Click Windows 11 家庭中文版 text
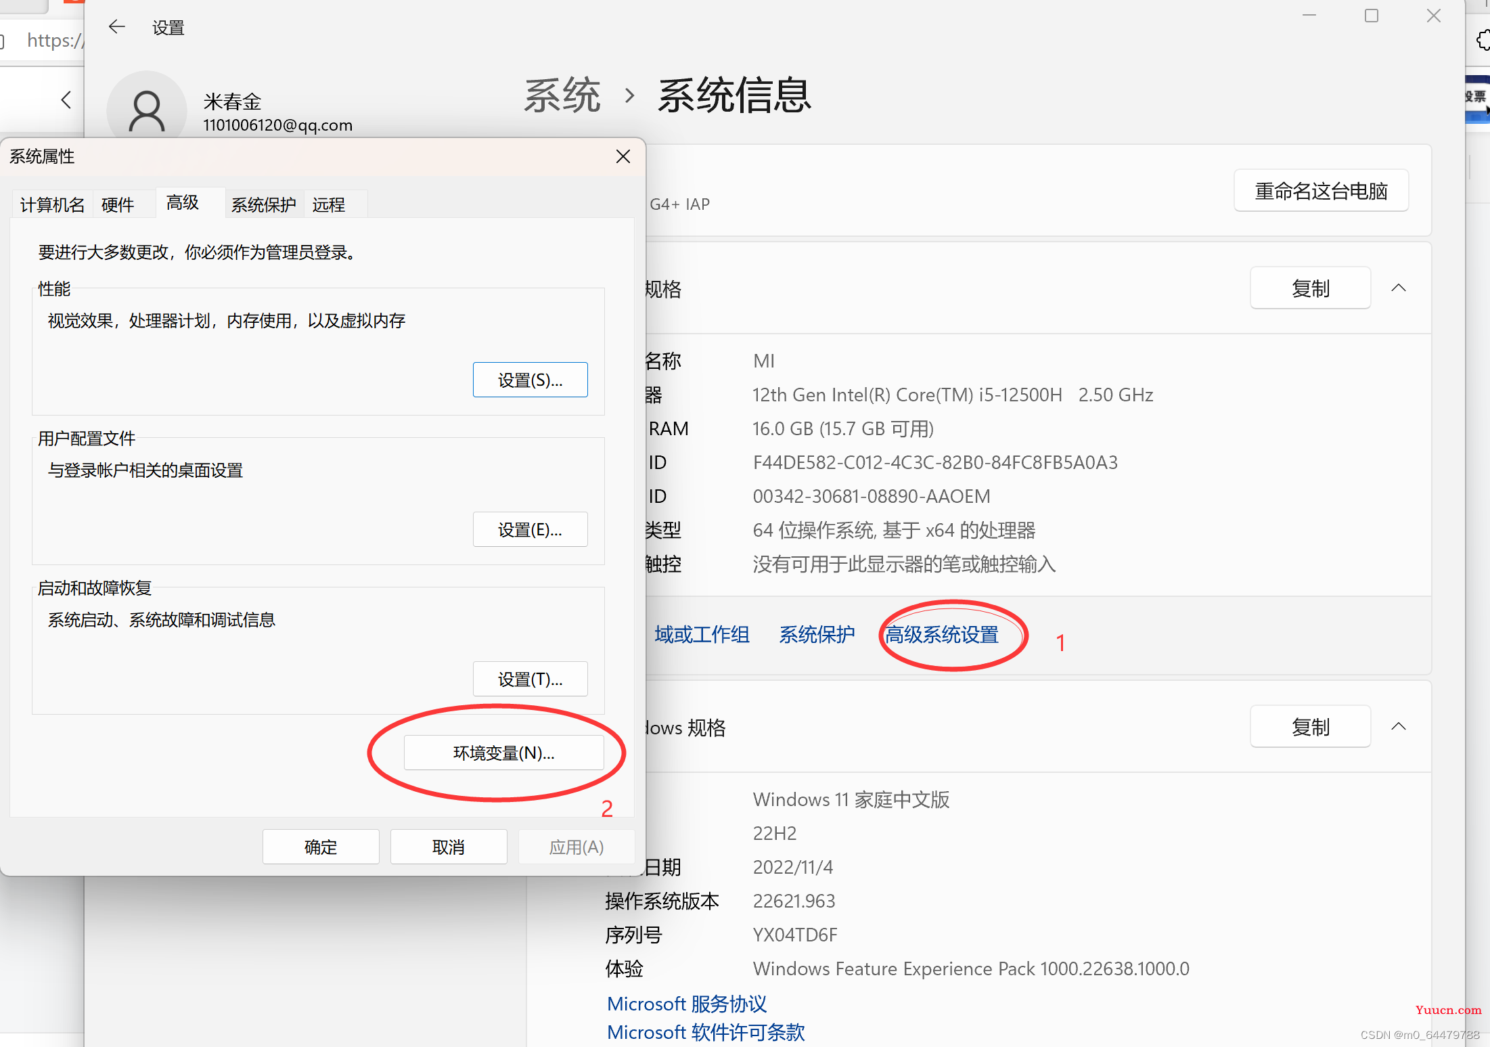The width and height of the screenshot is (1490, 1047). (851, 799)
